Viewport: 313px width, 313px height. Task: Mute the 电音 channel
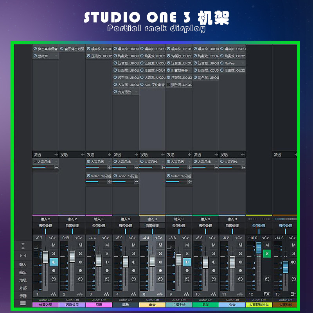(x=160, y=245)
